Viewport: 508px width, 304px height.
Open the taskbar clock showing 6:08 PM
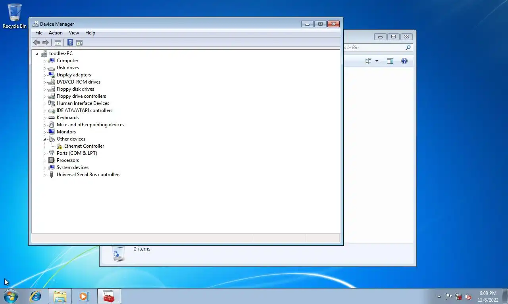tap(488, 296)
